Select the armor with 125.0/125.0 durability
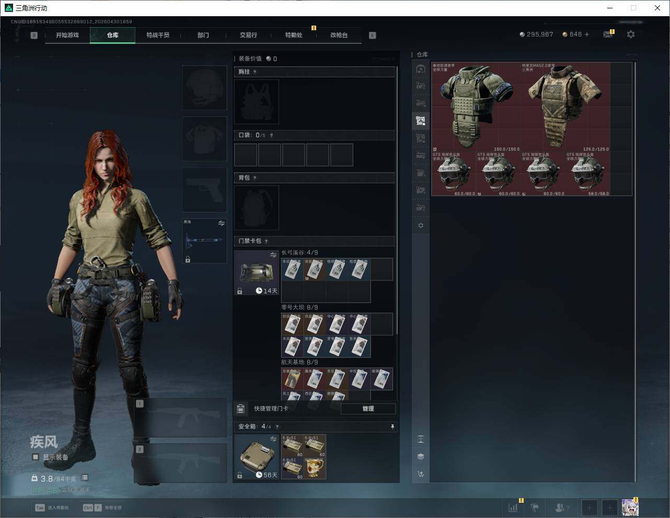Viewport: 670px width, 518px height. click(565, 107)
